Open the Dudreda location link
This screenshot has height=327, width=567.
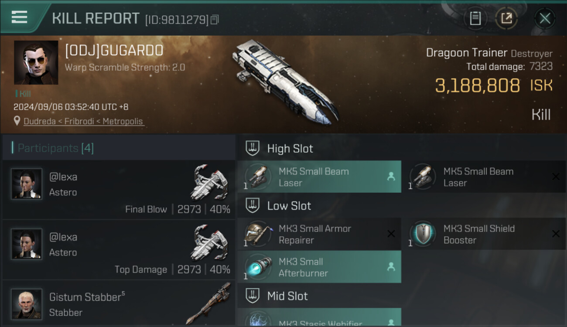(x=83, y=121)
